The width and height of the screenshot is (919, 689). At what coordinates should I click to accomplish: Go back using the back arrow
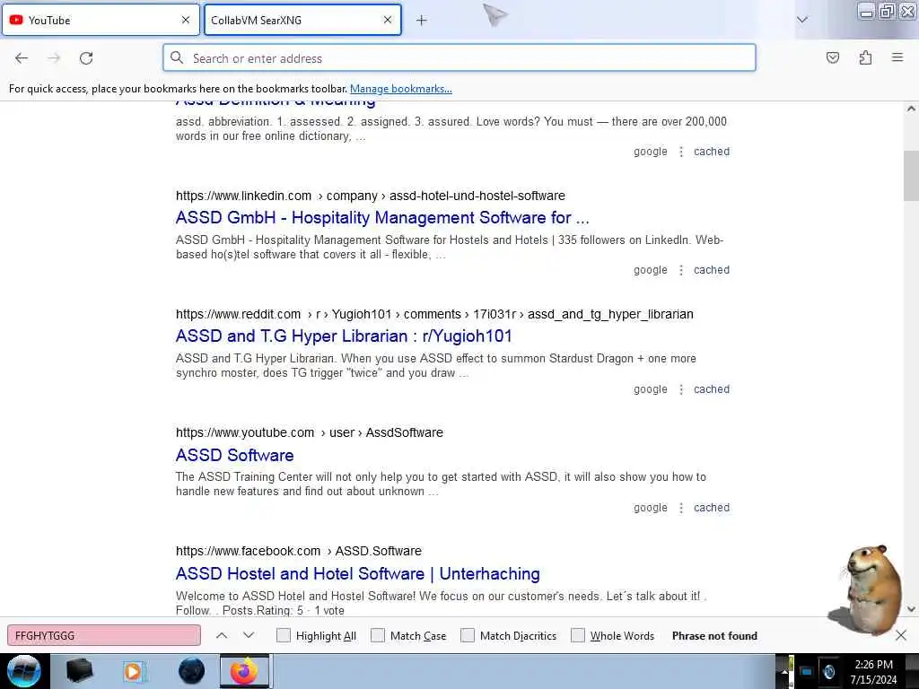click(x=22, y=58)
